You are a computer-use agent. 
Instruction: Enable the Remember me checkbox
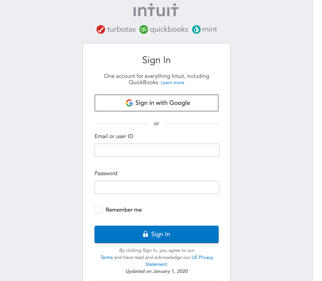point(98,209)
